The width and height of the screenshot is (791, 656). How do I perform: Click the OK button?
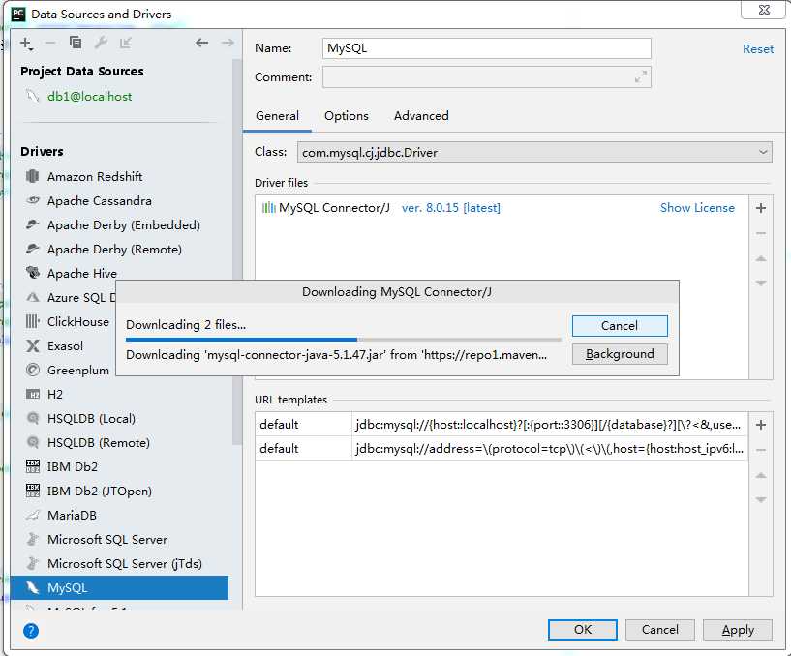coord(582,630)
